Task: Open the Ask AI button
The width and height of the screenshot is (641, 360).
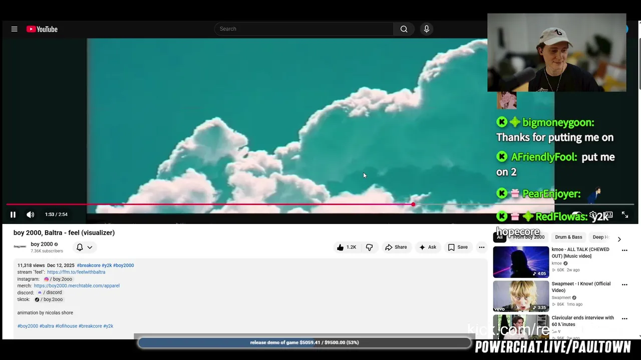Action: click(428, 247)
